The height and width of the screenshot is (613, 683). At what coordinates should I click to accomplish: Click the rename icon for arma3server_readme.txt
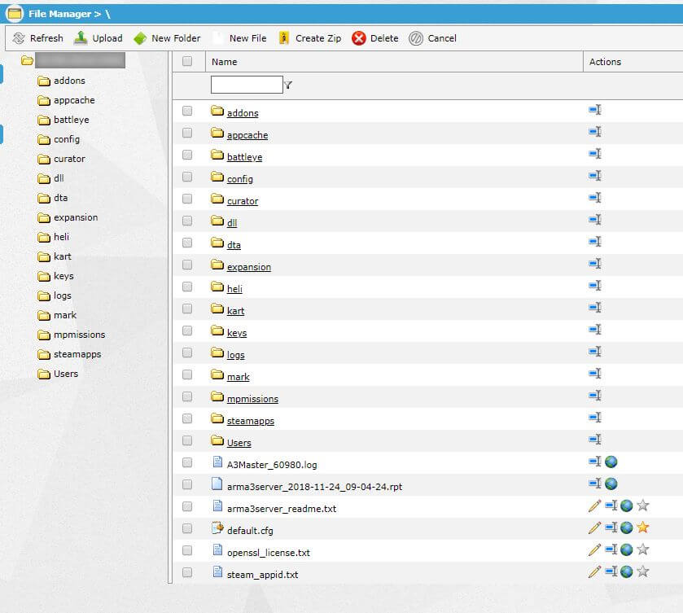[611, 506]
